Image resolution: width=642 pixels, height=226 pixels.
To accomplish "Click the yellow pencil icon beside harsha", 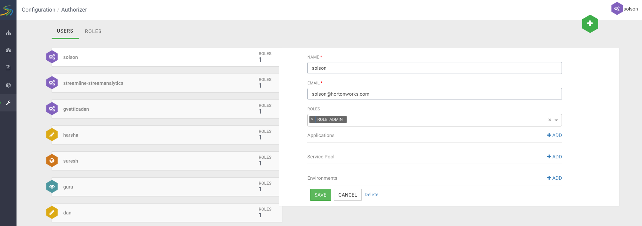I will tap(52, 135).
